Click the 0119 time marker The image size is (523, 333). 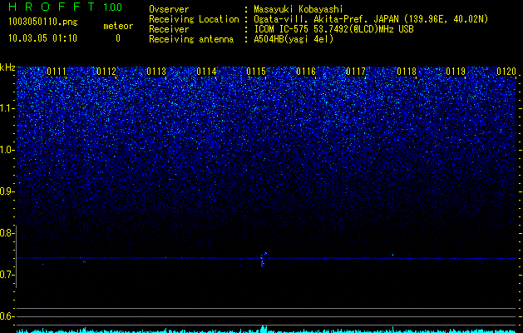click(456, 72)
